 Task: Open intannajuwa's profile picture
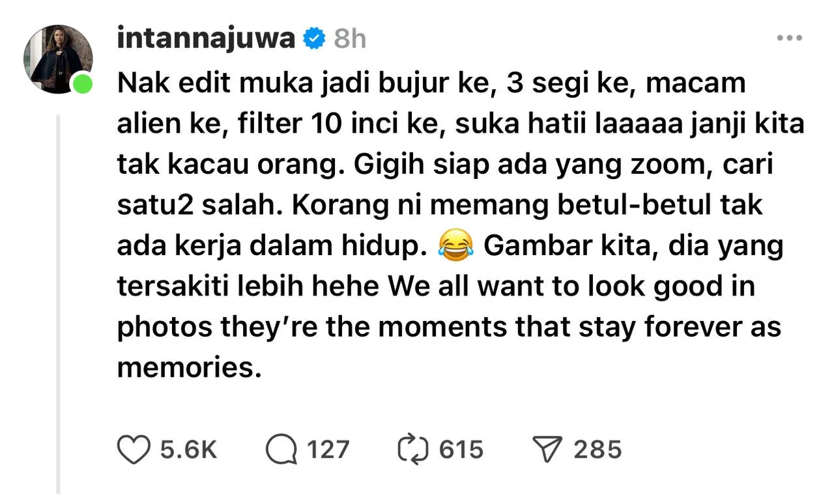tap(57, 60)
